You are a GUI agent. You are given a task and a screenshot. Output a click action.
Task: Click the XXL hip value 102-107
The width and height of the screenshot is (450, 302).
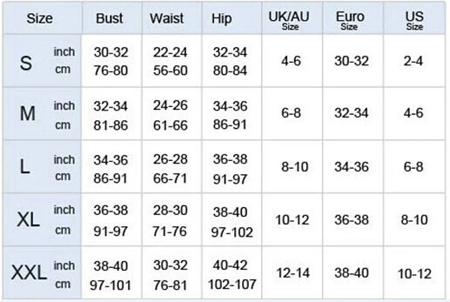pos(232,285)
